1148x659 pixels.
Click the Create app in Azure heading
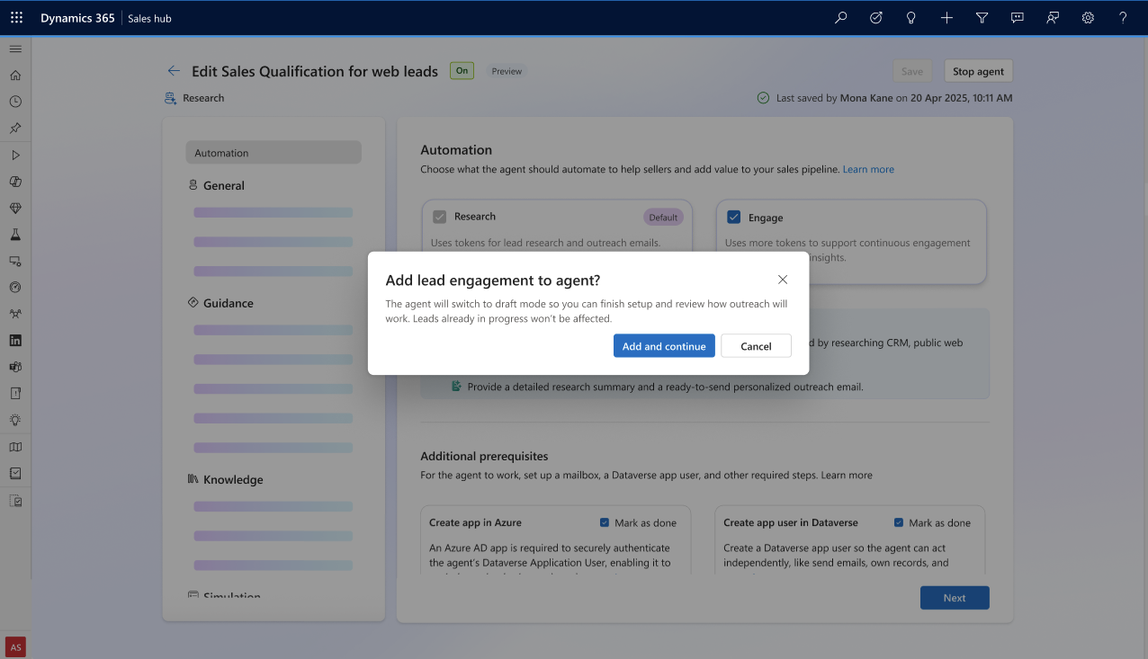[475, 522]
